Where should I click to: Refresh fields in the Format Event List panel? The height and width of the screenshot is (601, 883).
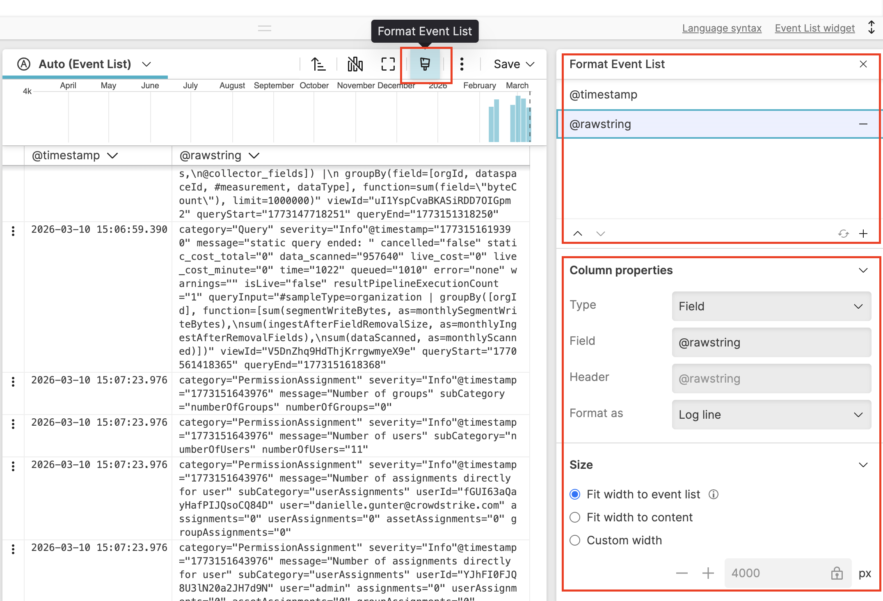click(x=844, y=233)
